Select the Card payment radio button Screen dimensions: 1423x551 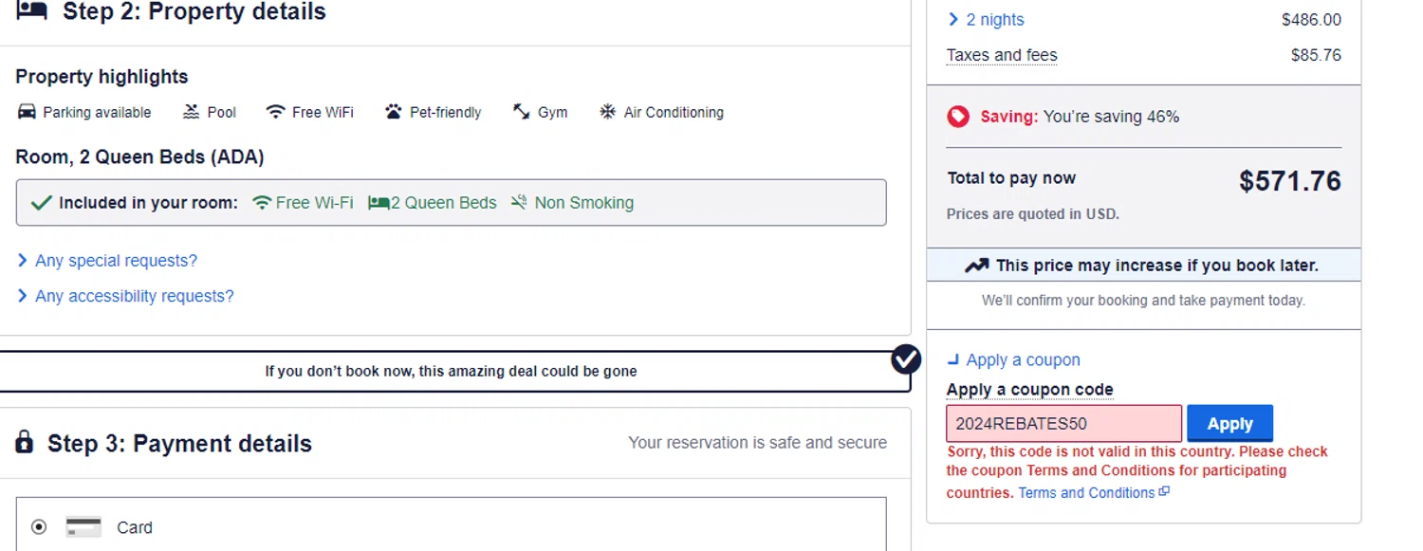(39, 527)
